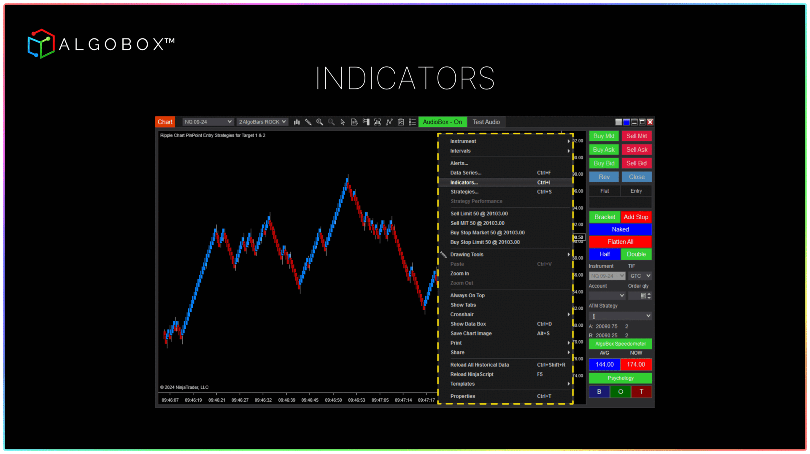Expand the 2 AlgoBars ROCK interval dropdown
810x454 pixels.
[262, 122]
